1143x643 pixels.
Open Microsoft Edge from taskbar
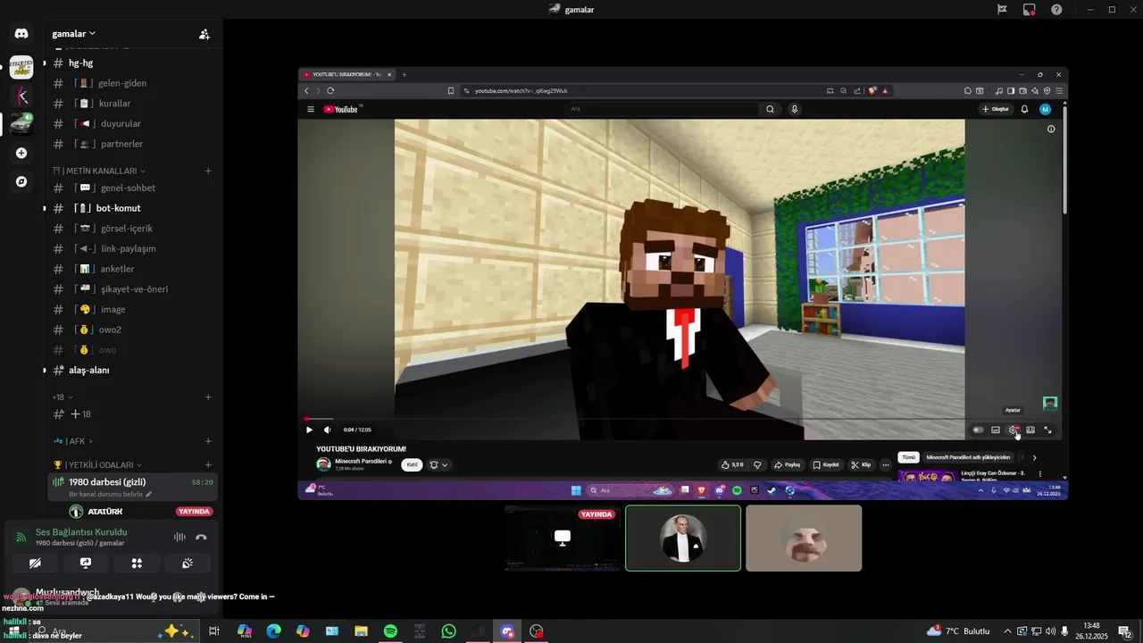tap(273, 631)
